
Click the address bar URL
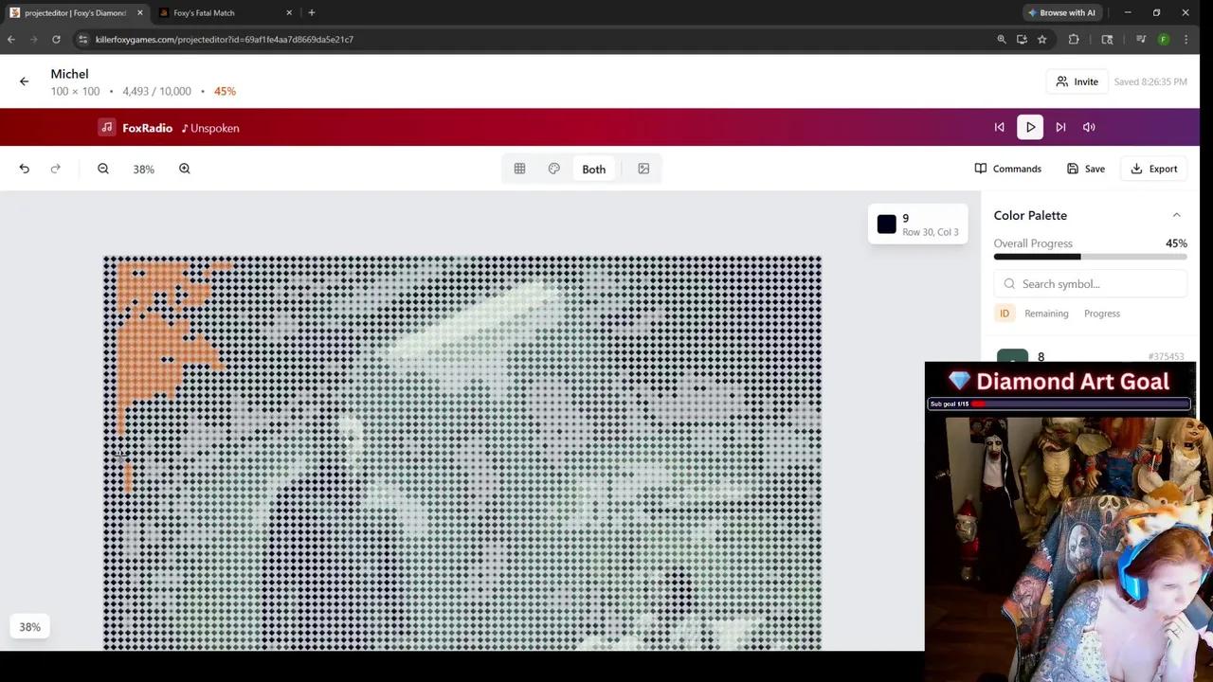(225, 40)
